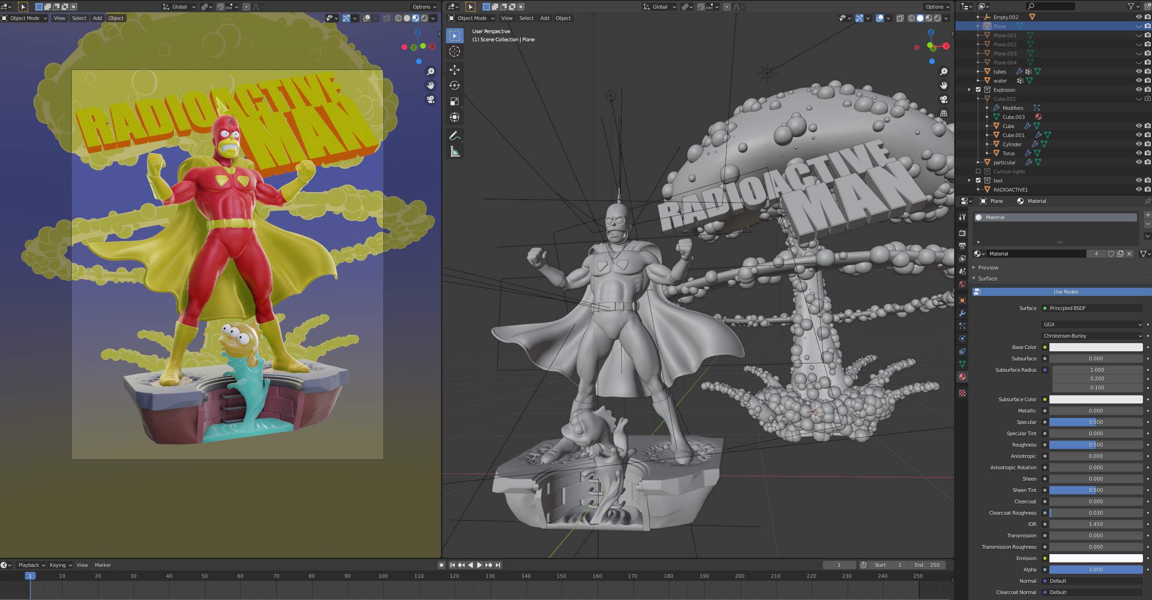This screenshot has width=1152, height=600.
Task: Open Options dropdown in right viewport
Action: pos(938,7)
